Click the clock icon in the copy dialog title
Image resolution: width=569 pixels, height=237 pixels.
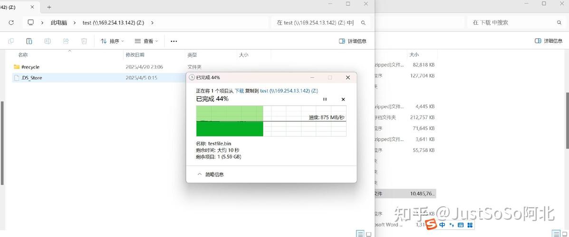pyautogui.click(x=192, y=77)
